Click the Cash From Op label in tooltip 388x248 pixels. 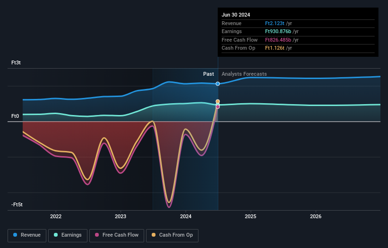tap(238, 48)
